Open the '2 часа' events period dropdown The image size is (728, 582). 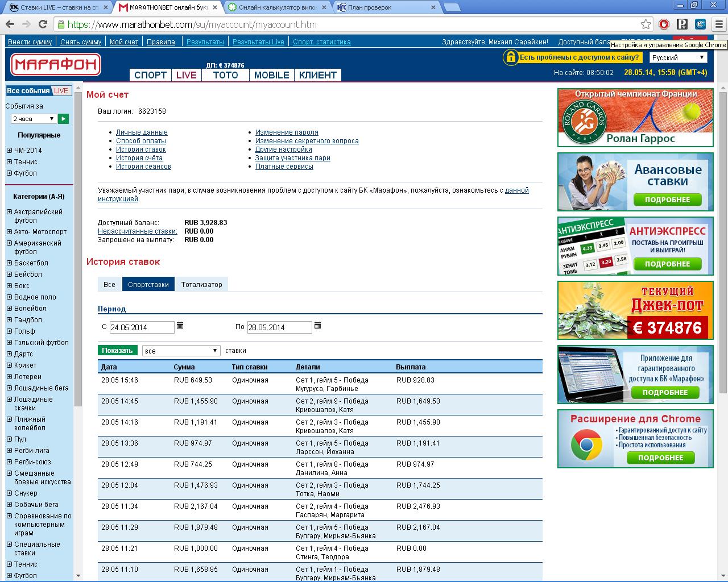click(x=34, y=119)
